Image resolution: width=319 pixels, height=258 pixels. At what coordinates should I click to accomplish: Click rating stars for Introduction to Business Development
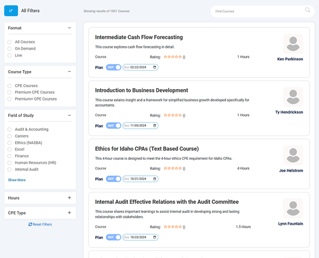point(173,115)
